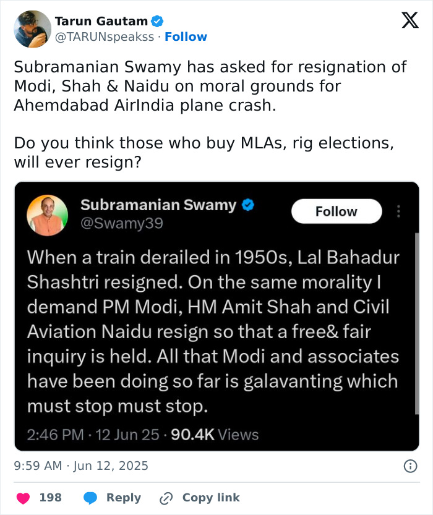Click Subramanian Swamy's verified badge

(x=248, y=205)
